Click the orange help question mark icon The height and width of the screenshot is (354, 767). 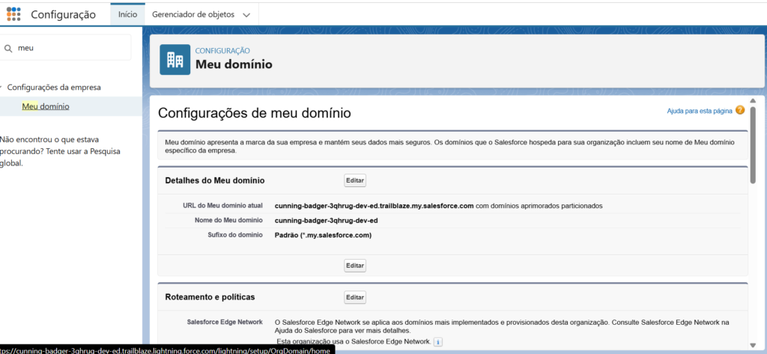739,111
